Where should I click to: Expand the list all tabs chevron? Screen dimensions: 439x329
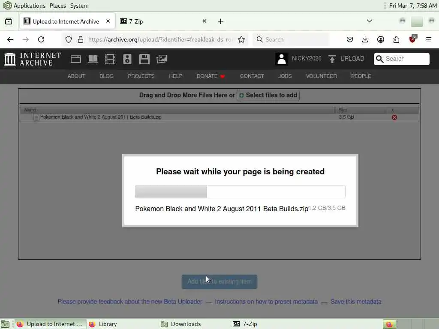click(x=370, y=21)
